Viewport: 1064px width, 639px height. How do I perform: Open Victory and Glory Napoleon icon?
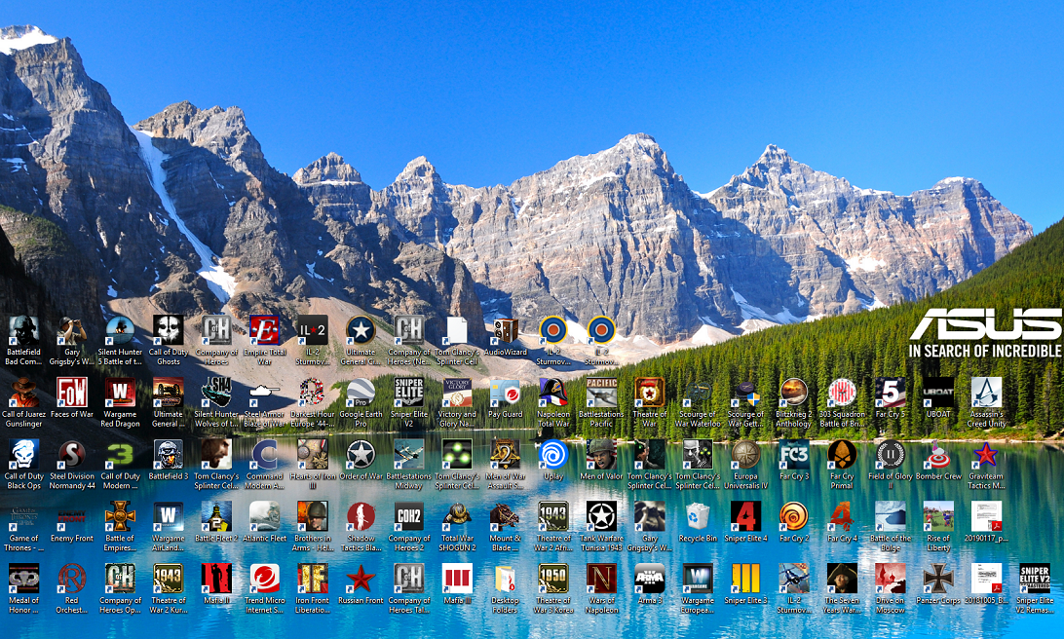point(457,393)
